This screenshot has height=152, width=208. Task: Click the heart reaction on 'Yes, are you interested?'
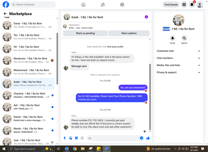[x=146, y=91]
